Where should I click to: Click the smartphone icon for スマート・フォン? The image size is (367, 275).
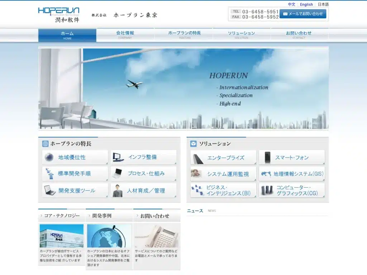(267, 157)
